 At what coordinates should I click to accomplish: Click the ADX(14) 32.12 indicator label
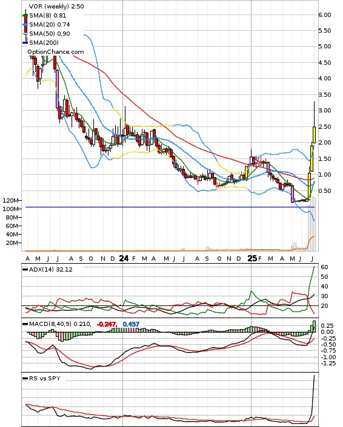51,269
